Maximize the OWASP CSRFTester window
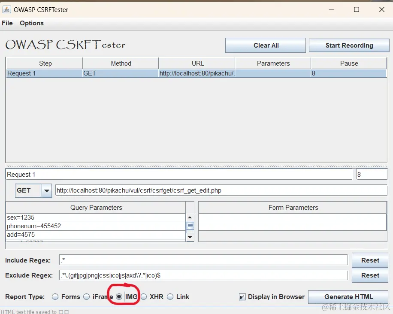This screenshot has width=393, height=314. coord(357,9)
